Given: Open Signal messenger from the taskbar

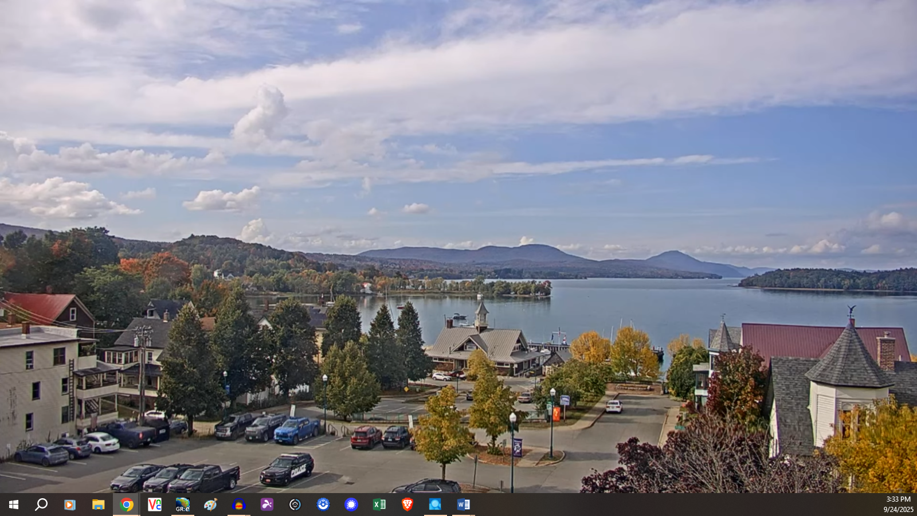Looking at the screenshot, I should (351, 505).
